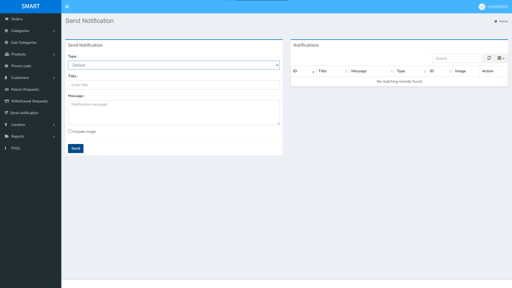Image resolution: width=512 pixels, height=288 pixels.
Task: Click the refresh icon above the Notifications table
Action: click(489, 58)
